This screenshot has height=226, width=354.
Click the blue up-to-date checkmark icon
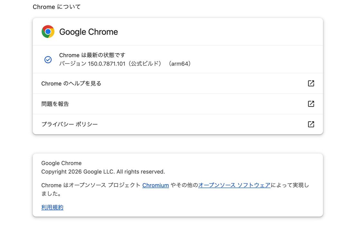[x=48, y=59]
